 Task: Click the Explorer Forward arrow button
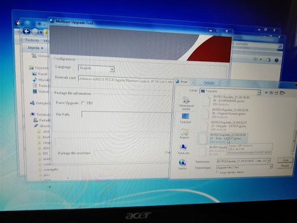pyautogui.click(x=35, y=32)
